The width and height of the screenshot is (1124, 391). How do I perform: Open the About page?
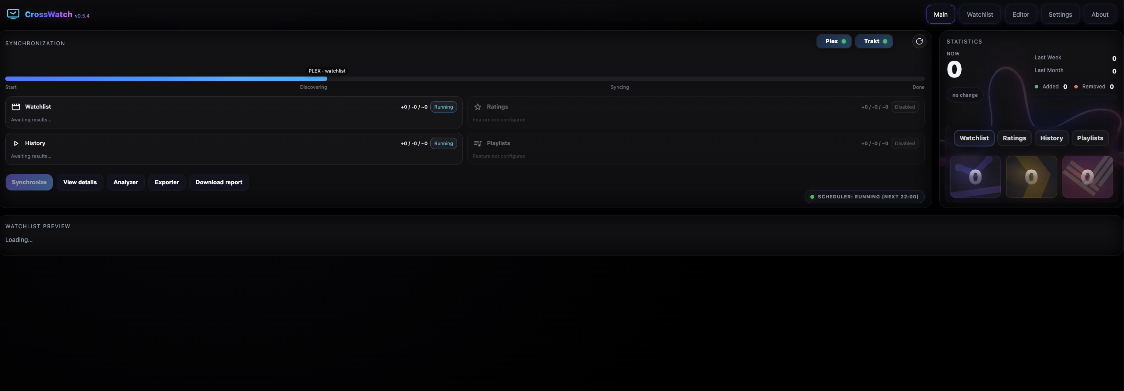[1099, 15]
